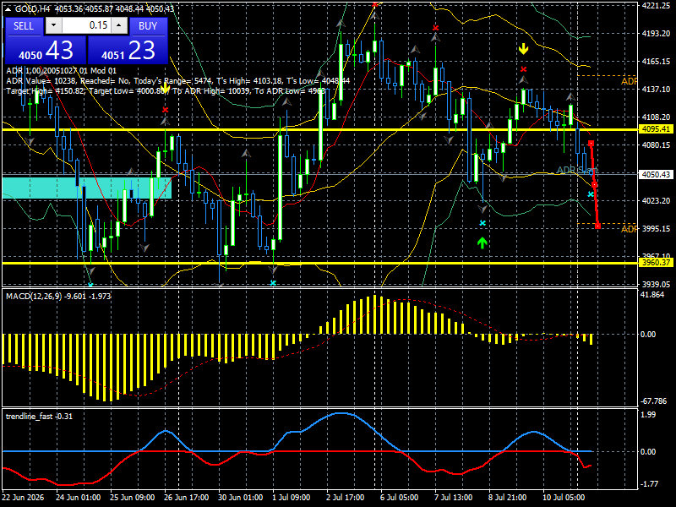Select cyan X marker above green arrow

(x=482, y=223)
